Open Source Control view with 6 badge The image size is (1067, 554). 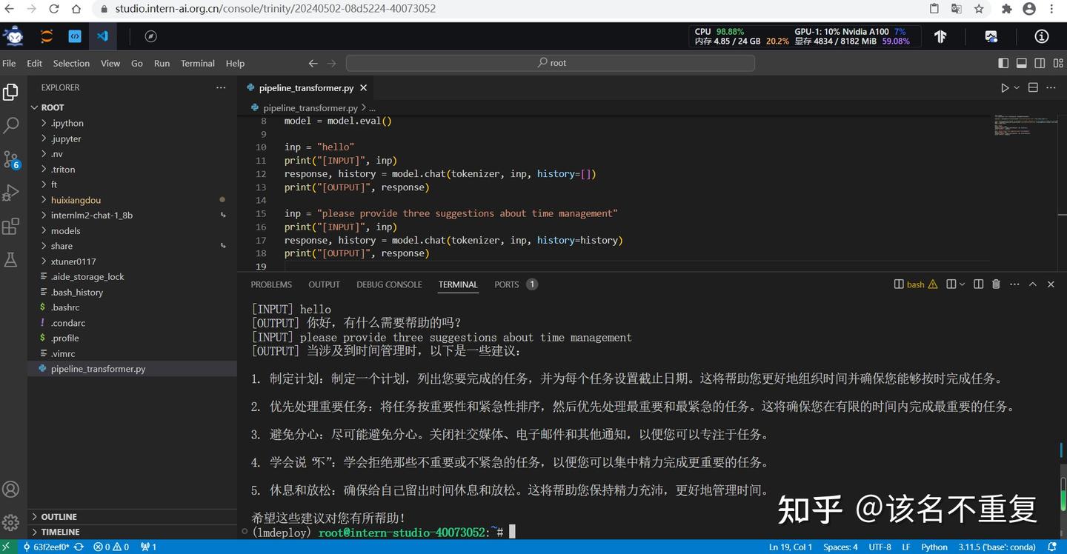point(11,160)
